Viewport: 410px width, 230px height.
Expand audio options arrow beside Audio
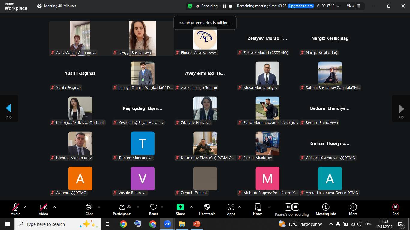(x=25, y=207)
